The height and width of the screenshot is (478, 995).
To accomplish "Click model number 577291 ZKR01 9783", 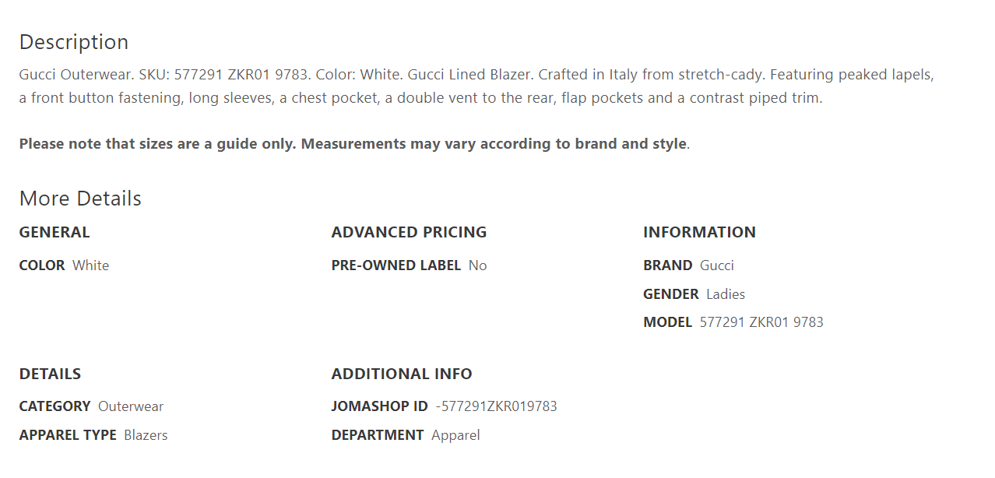I will click(761, 322).
